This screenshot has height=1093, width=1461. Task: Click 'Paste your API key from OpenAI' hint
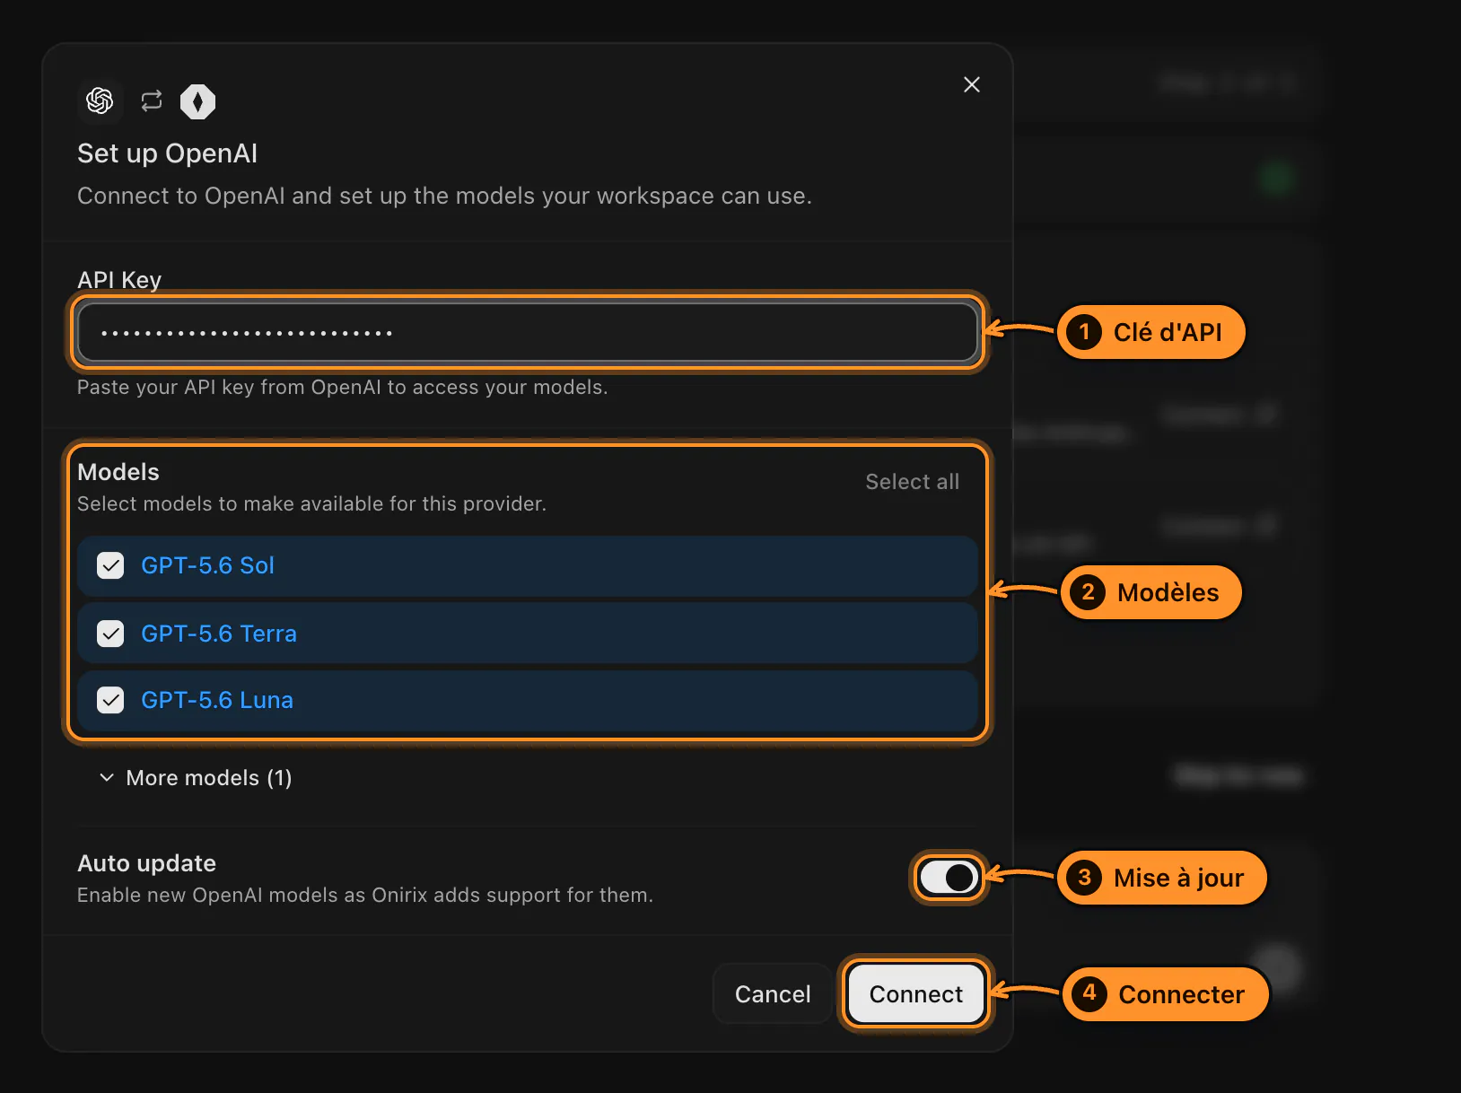point(343,388)
